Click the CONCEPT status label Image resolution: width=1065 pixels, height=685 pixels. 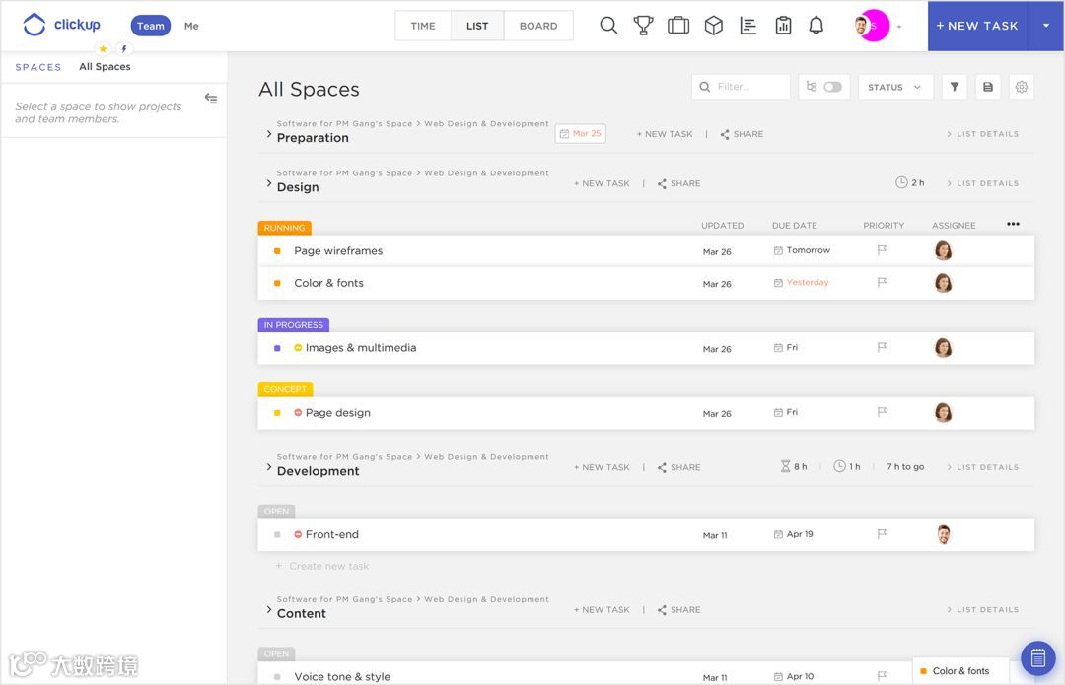(x=285, y=389)
